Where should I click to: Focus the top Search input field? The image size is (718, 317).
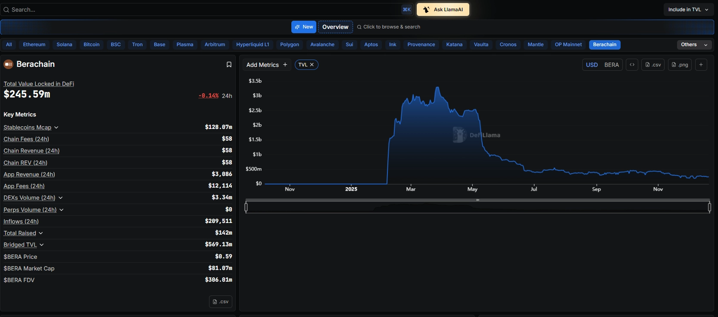point(203,9)
